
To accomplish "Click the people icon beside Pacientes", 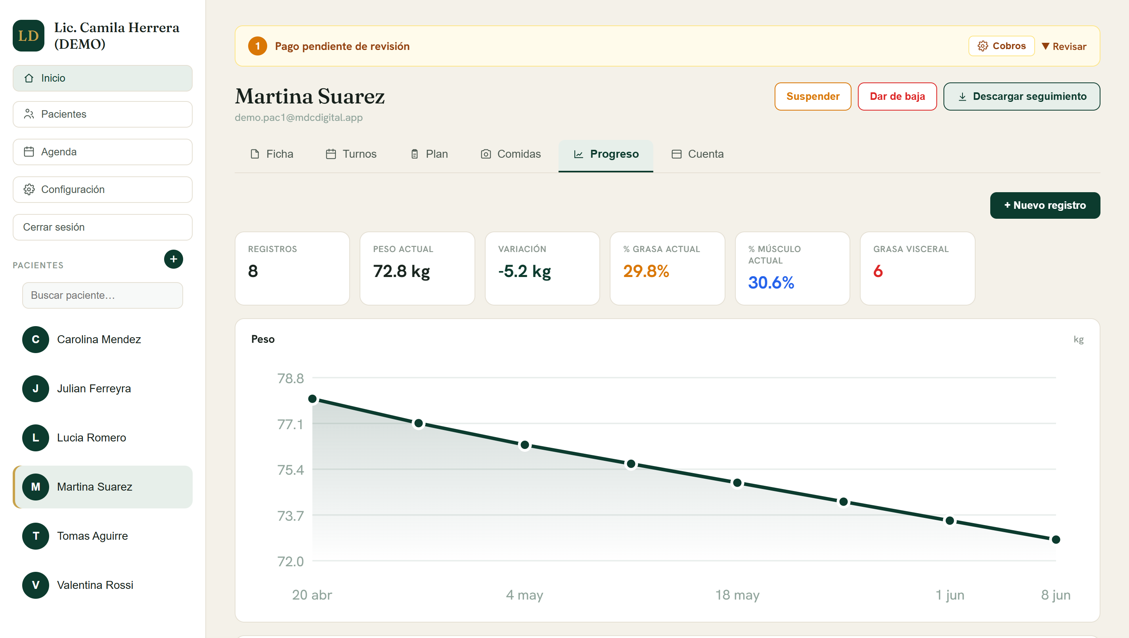I will click(x=29, y=114).
